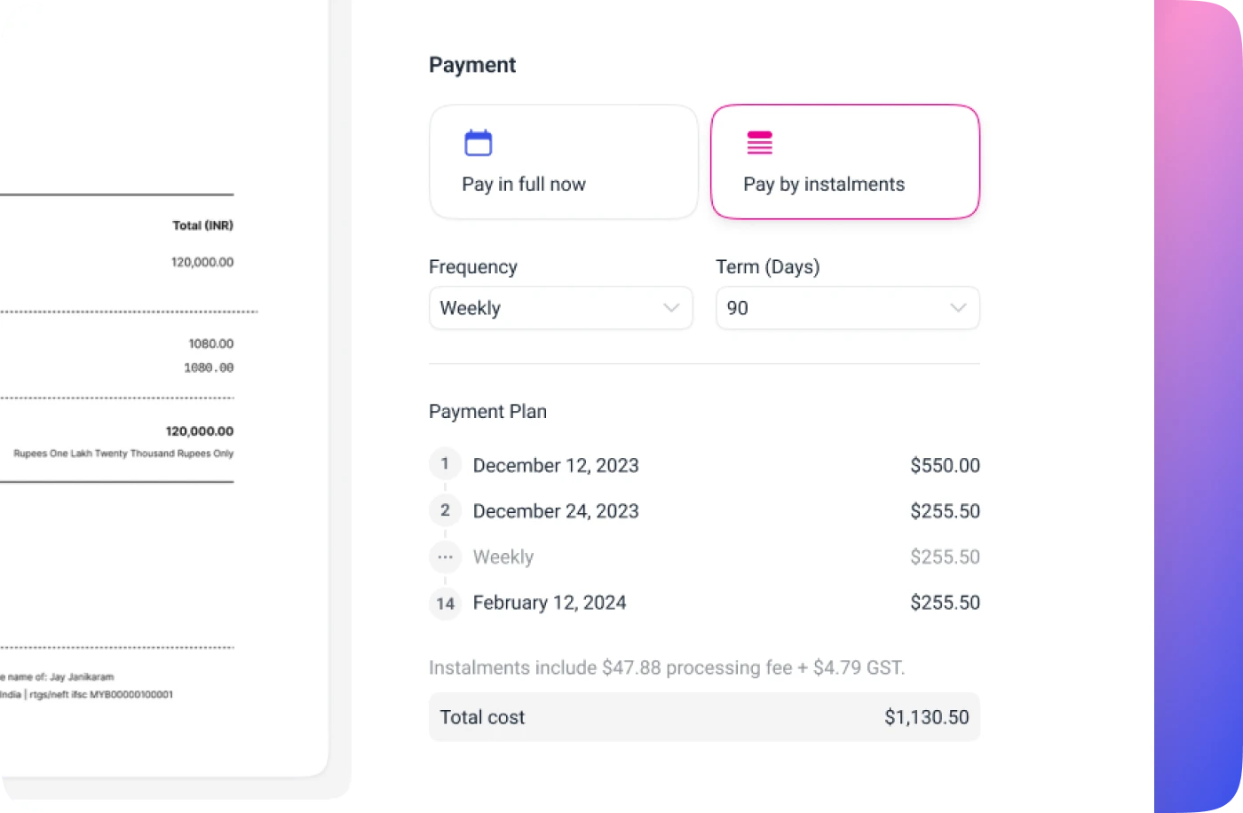Click the step circle numbered 14 in Payment Plan
This screenshot has height=813, width=1243.
445,604
